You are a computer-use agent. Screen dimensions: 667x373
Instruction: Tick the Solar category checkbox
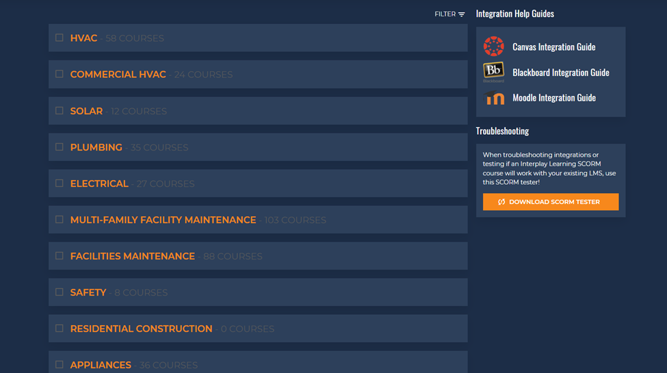click(59, 111)
